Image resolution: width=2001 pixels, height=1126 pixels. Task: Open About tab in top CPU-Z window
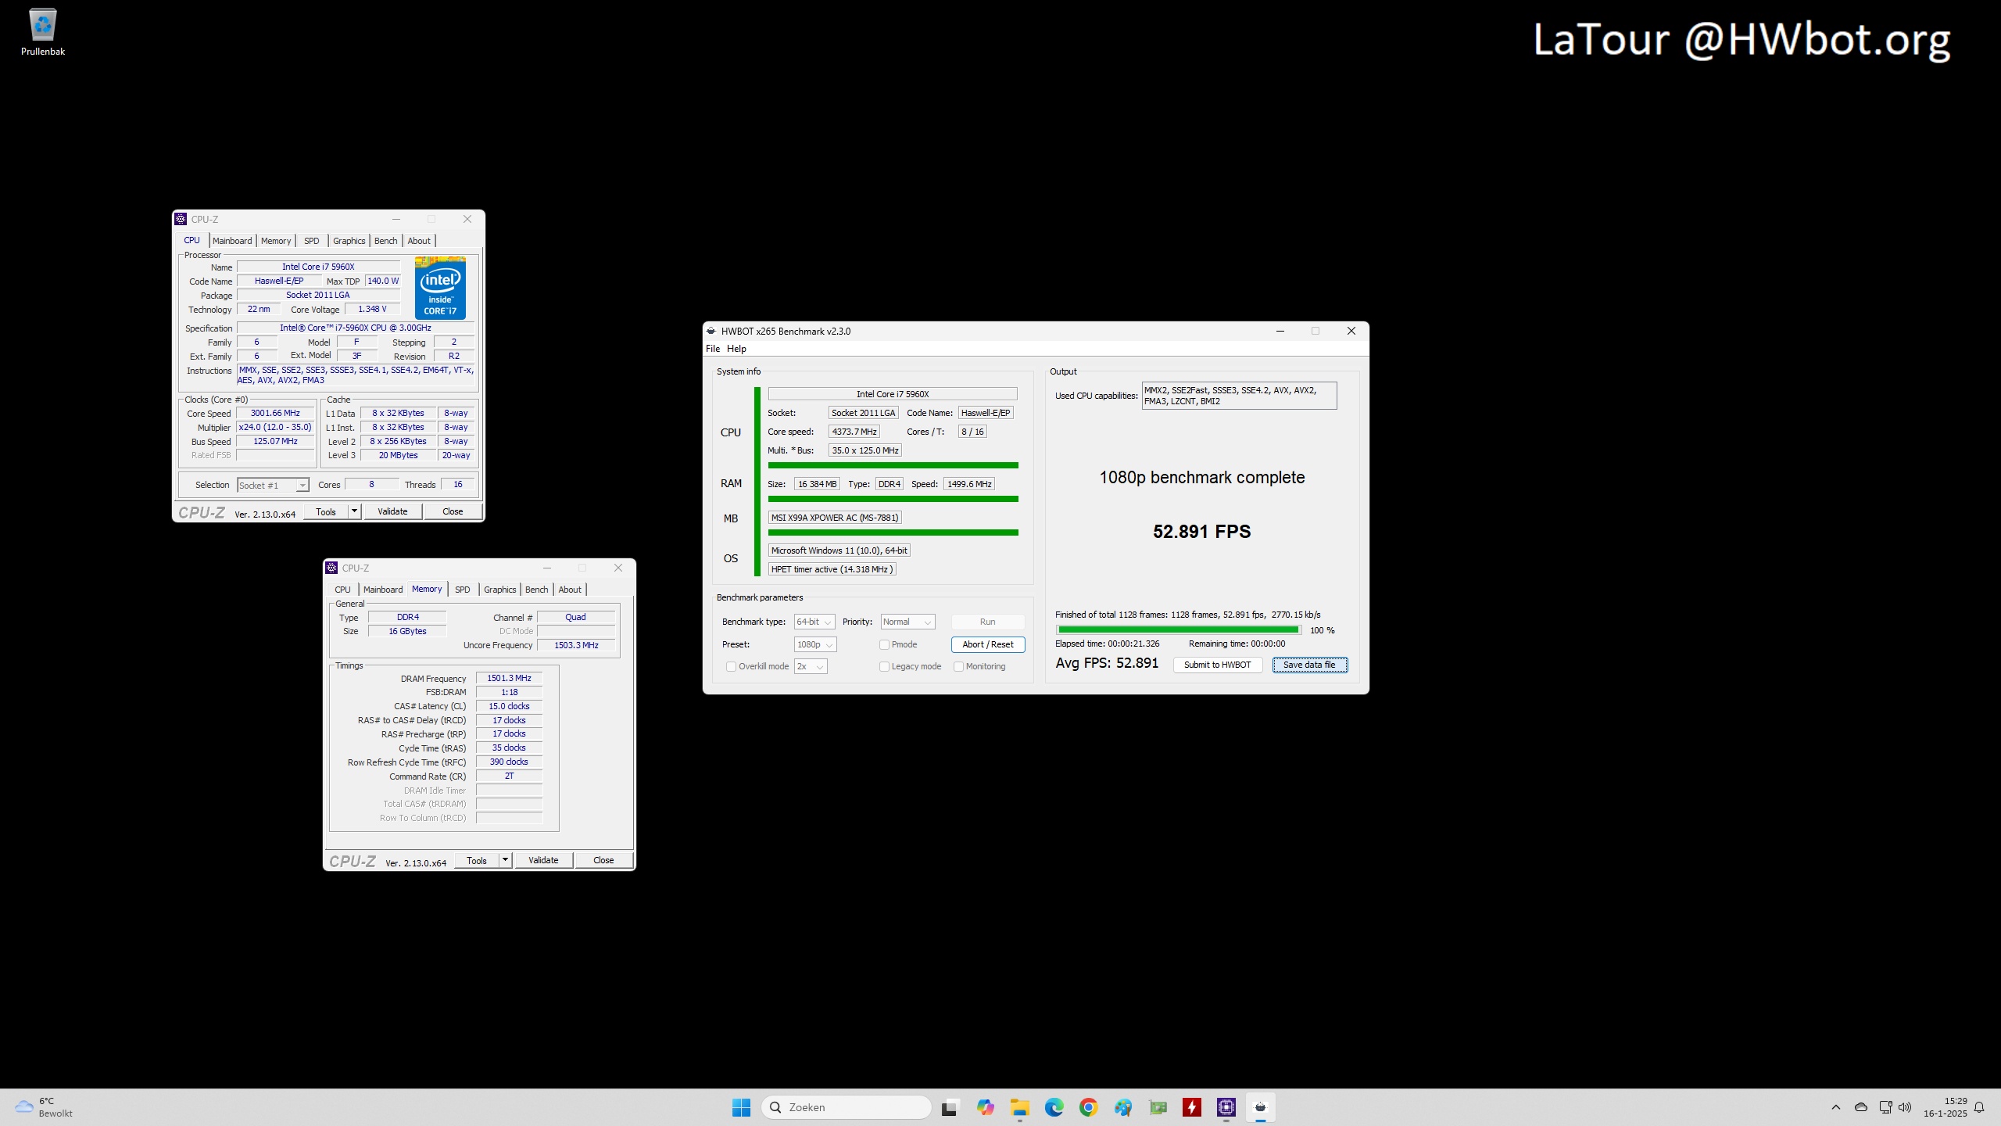tap(419, 241)
